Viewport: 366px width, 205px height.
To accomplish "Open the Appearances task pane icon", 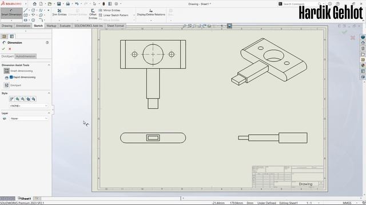I will coord(363,65).
